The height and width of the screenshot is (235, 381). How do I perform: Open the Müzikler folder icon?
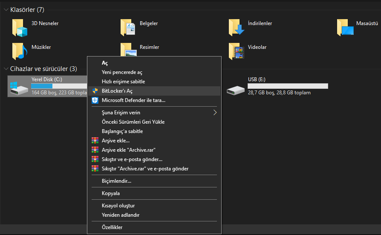20,51
